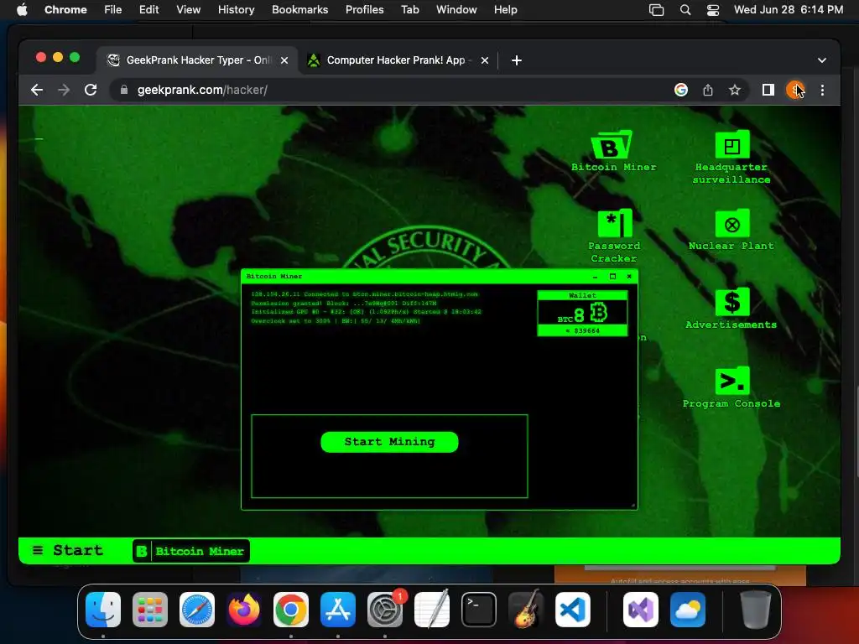Open App Store from the Dock

coord(338,610)
